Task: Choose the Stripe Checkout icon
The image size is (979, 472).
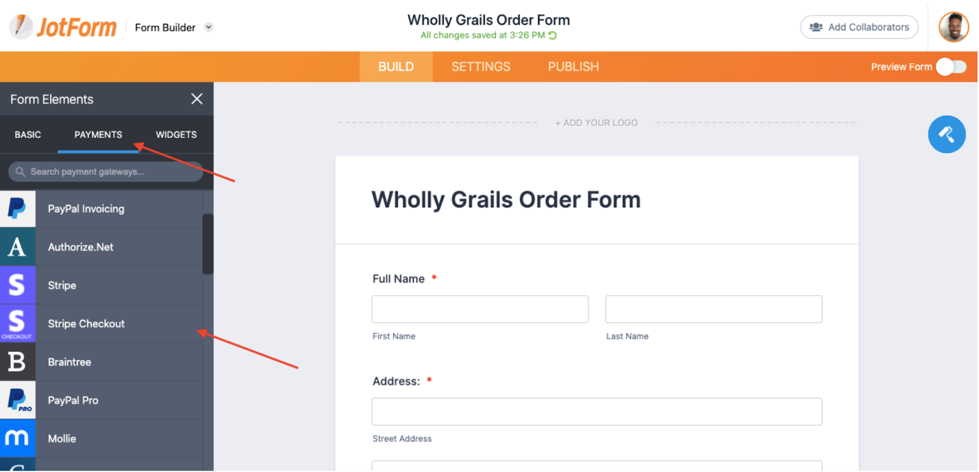Action: pyautogui.click(x=17, y=323)
